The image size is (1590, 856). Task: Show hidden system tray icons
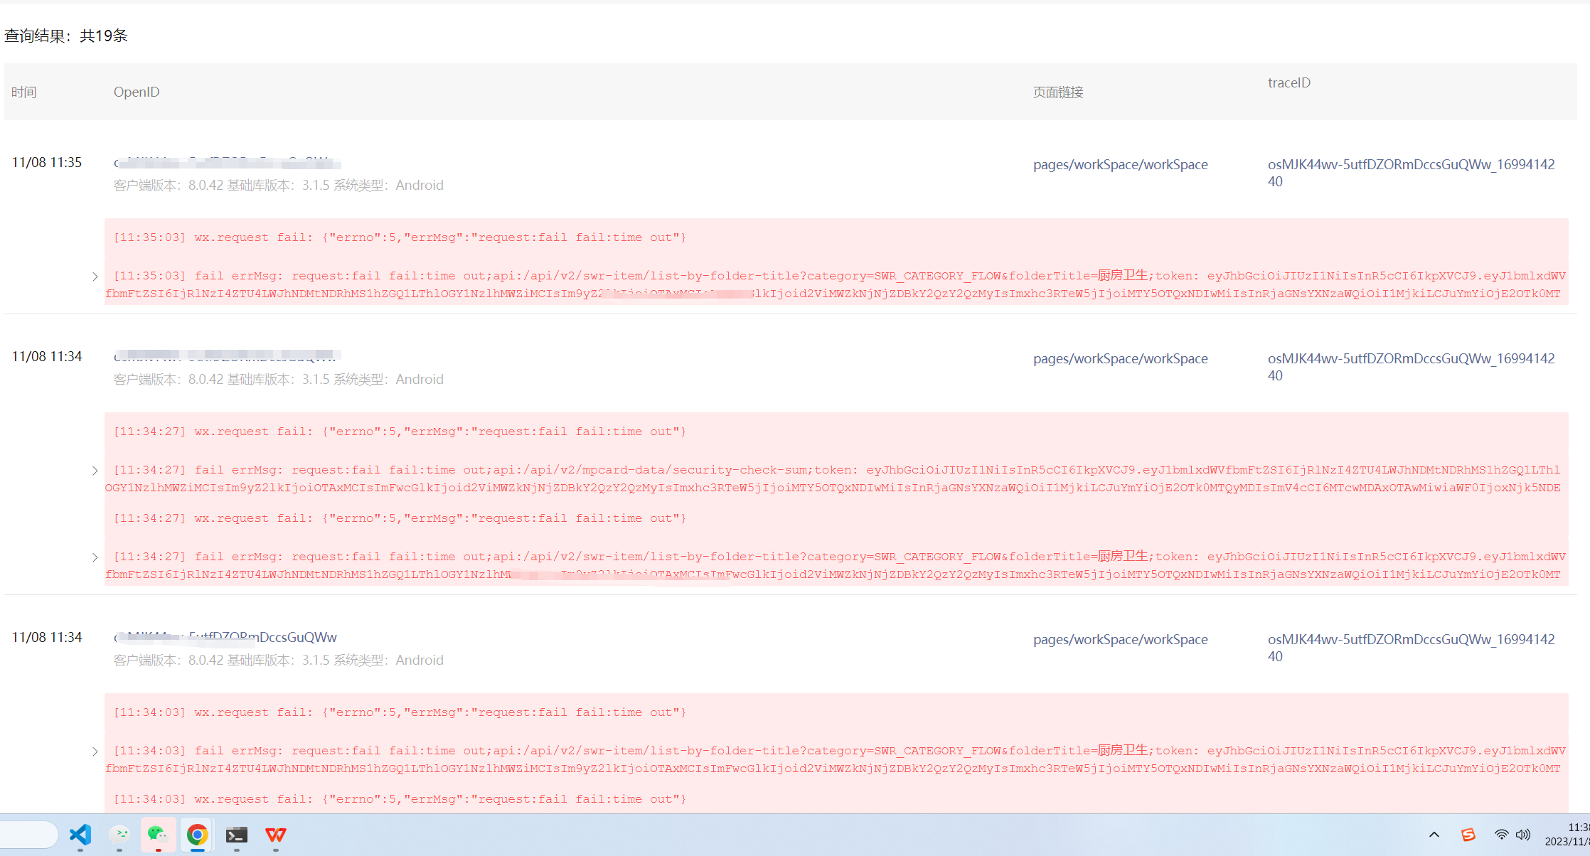1434,835
